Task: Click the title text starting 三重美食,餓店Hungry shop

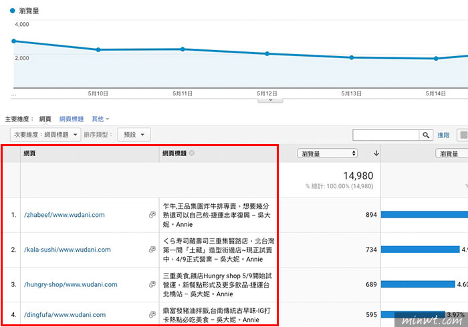Action: [217, 285]
